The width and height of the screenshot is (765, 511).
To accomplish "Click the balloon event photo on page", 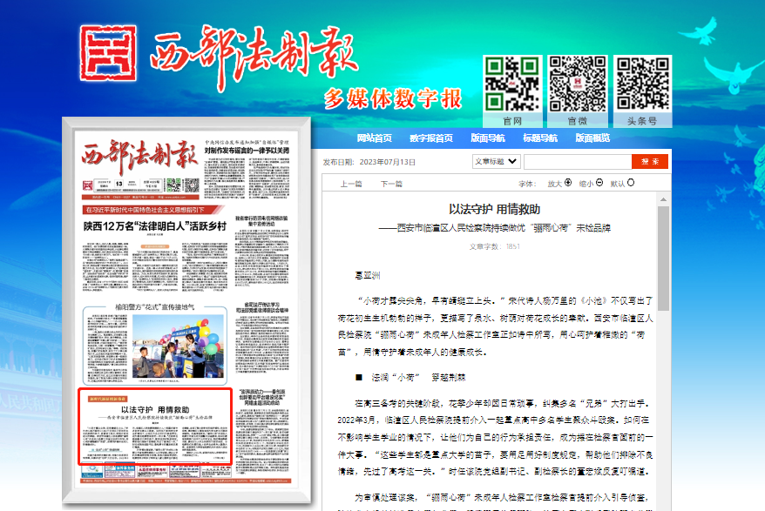I will coord(178,346).
